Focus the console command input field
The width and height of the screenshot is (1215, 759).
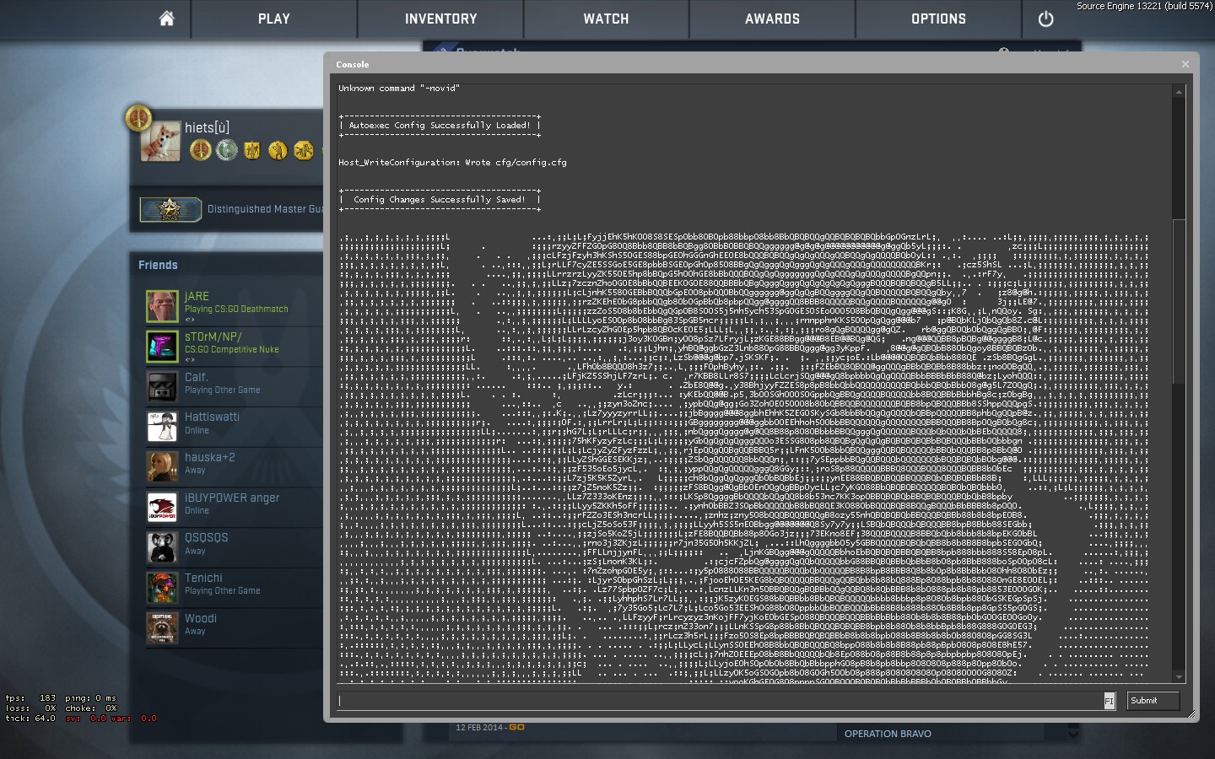tap(720, 701)
